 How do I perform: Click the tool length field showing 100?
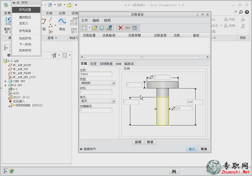click(195, 102)
